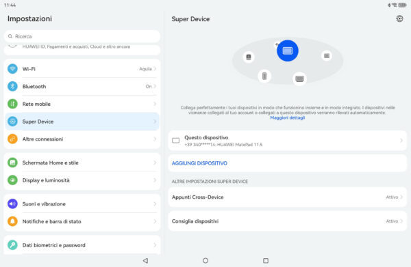
Task: Tap the orange Notifiche bell icon
Action: [12, 221]
